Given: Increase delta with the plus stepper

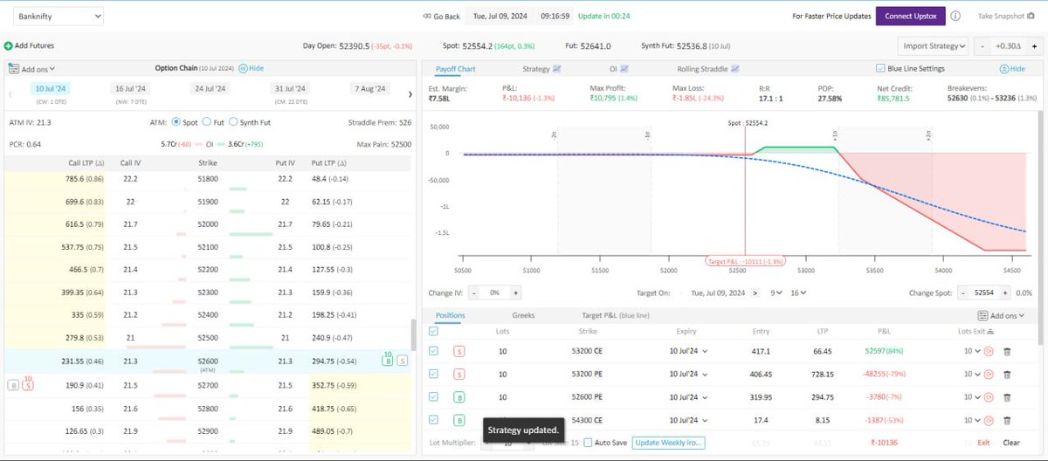Looking at the screenshot, I should pyautogui.click(x=1032, y=45).
